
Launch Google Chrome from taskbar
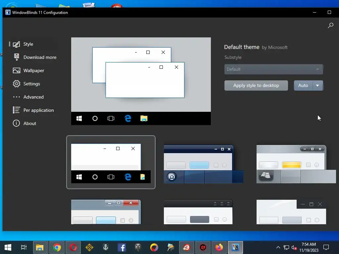coord(57,247)
